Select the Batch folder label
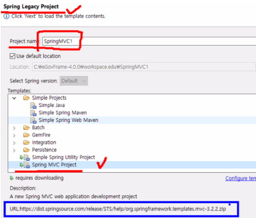This screenshot has height=218, width=256. (x=38, y=128)
